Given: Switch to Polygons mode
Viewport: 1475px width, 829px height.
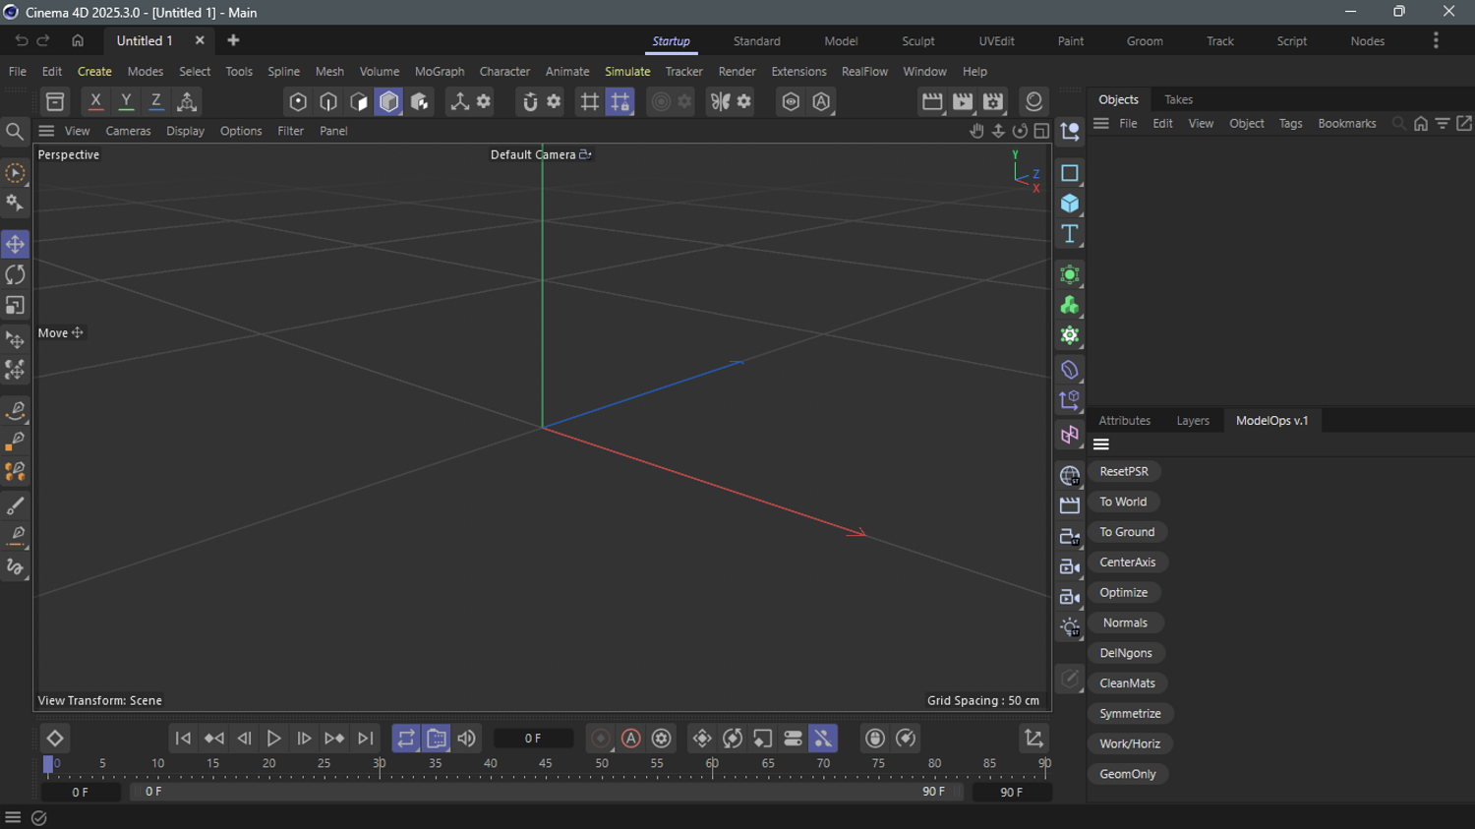Looking at the screenshot, I should (x=359, y=101).
